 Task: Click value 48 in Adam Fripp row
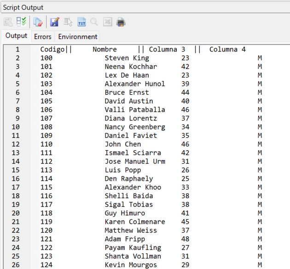[x=185, y=239]
